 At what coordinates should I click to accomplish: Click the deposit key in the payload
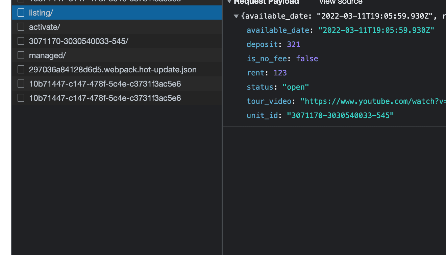click(x=262, y=44)
